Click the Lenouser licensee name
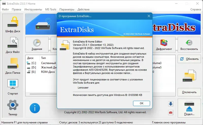 (83, 88)
